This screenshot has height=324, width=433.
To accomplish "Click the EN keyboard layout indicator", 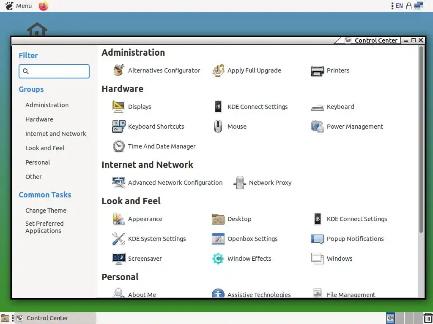I will pos(399,6).
